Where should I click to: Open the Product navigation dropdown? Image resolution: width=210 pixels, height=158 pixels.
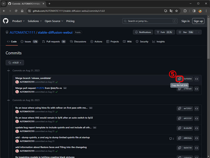coord(18,21)
